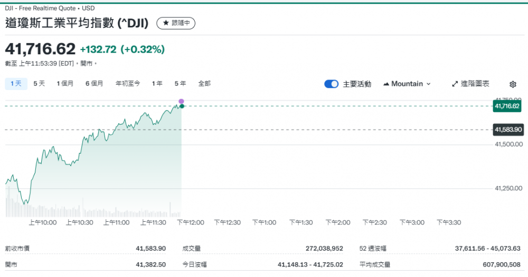Click the purple event marker on chart
528x277 pixels.
[x=181, y=101]
